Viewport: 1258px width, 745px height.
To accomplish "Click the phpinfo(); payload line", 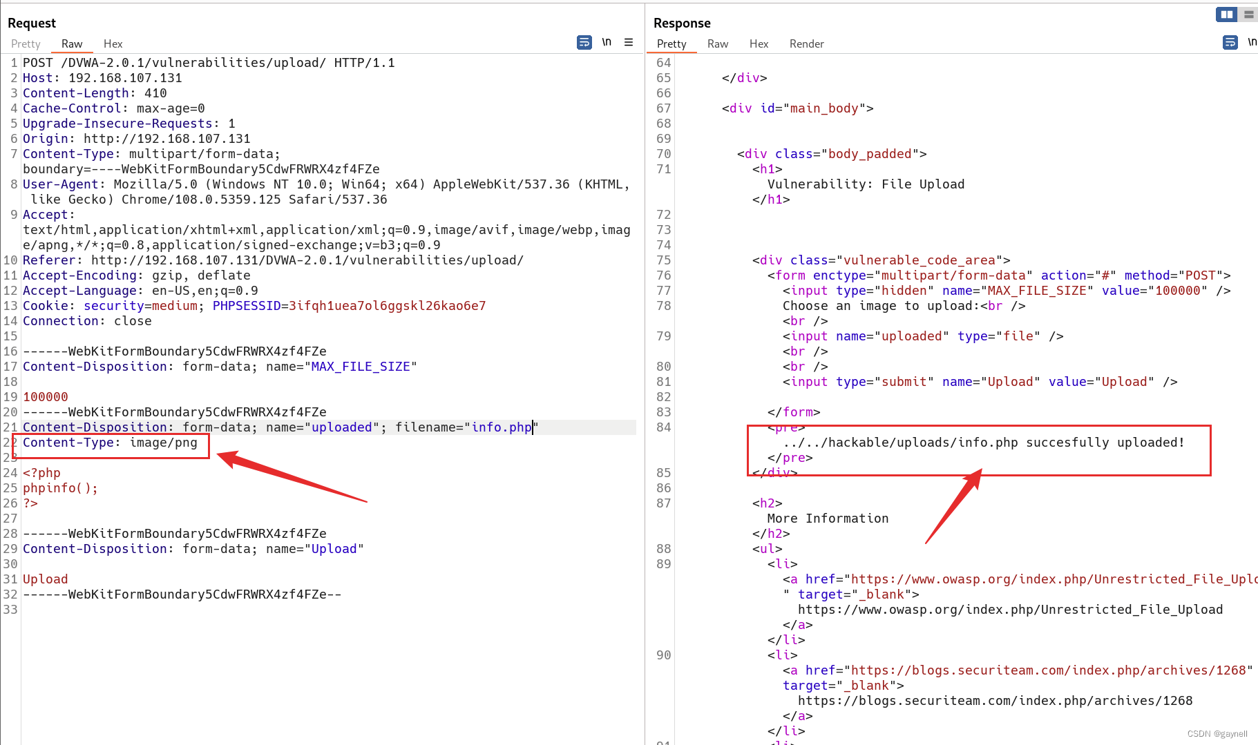I will 60,488.
